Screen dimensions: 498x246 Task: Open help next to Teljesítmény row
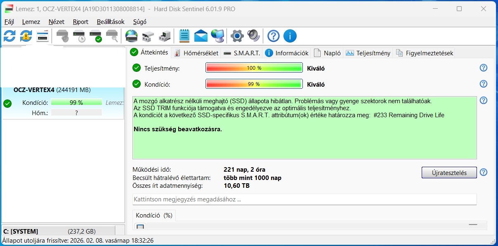(484, 68)
